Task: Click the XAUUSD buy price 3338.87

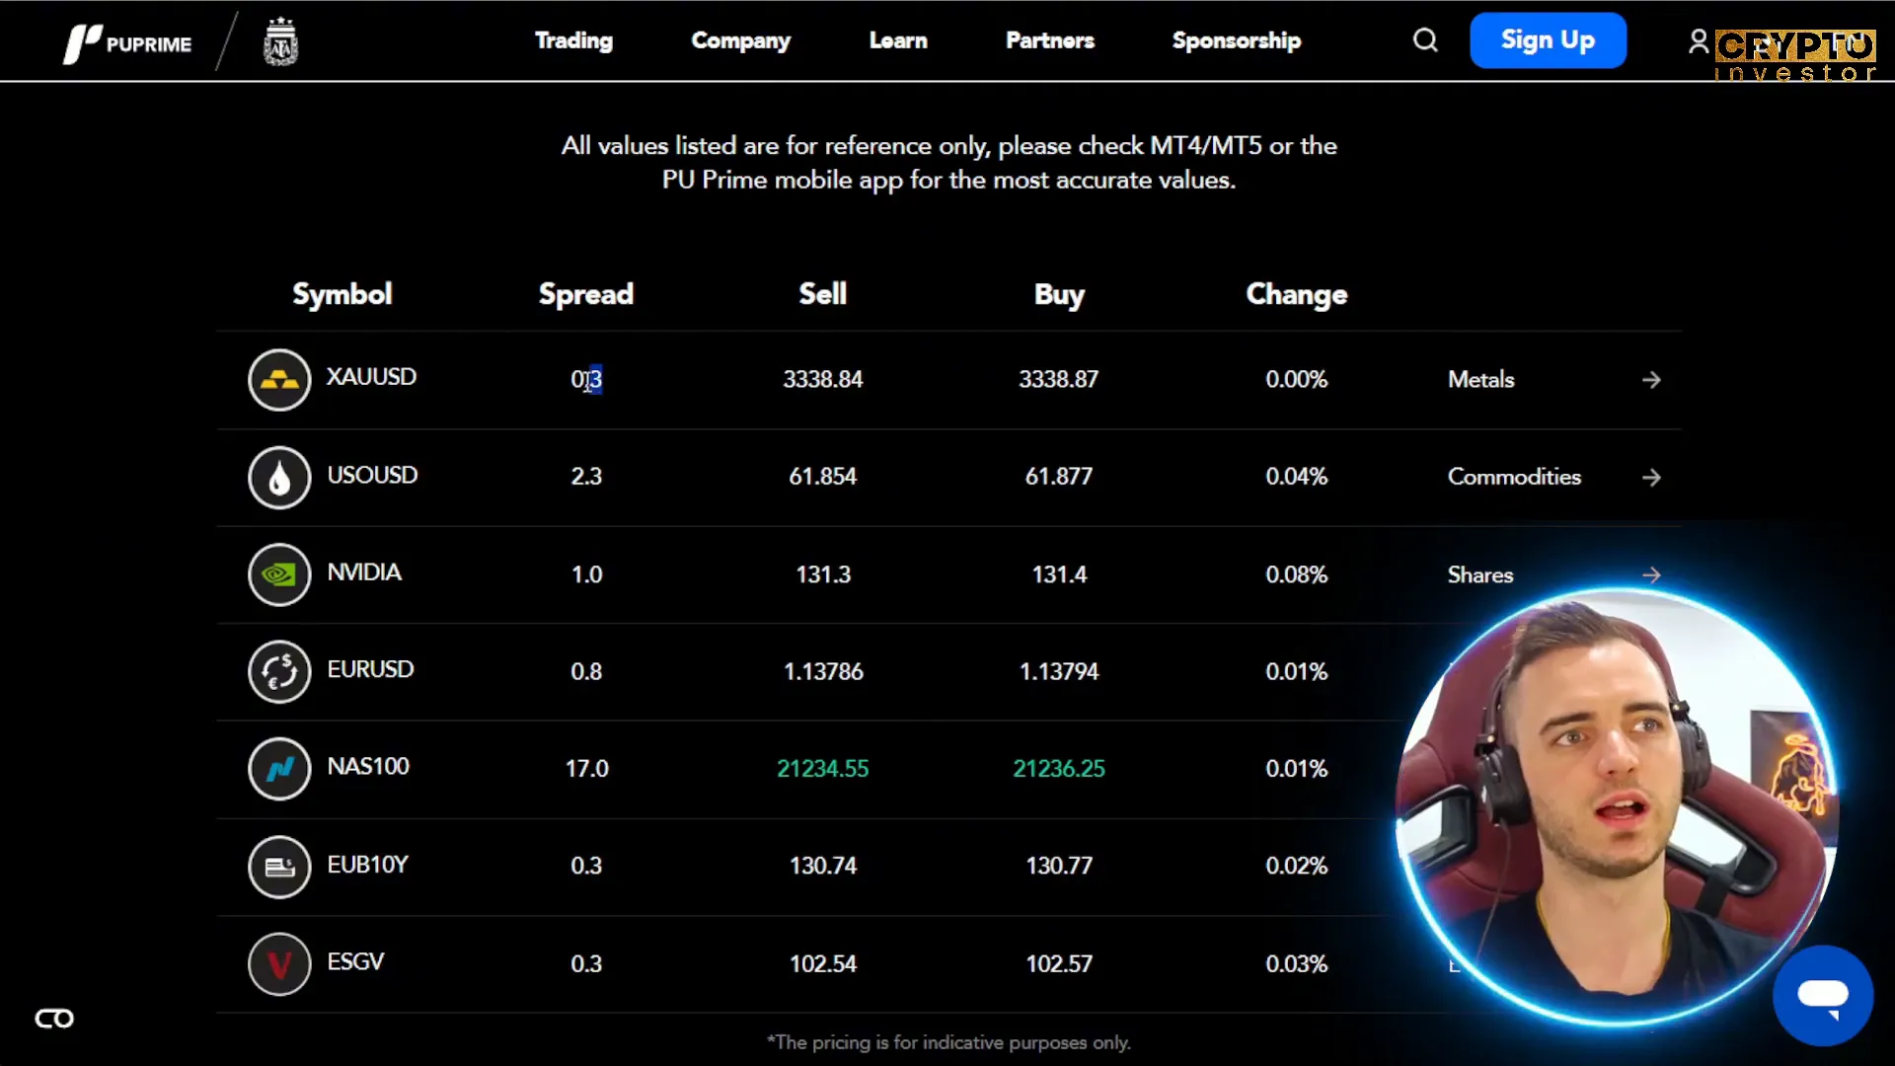Action: (x=1059, y=379)
